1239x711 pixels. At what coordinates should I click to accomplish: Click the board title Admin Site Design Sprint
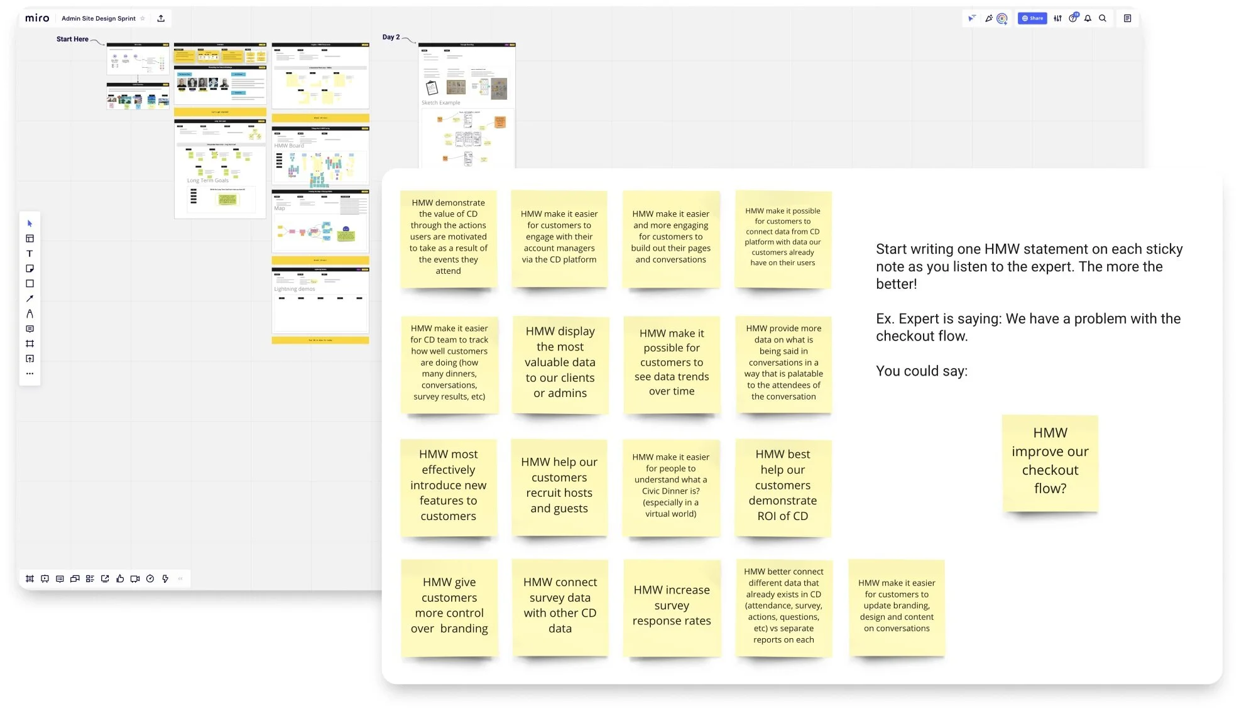[x=99, y=19]
